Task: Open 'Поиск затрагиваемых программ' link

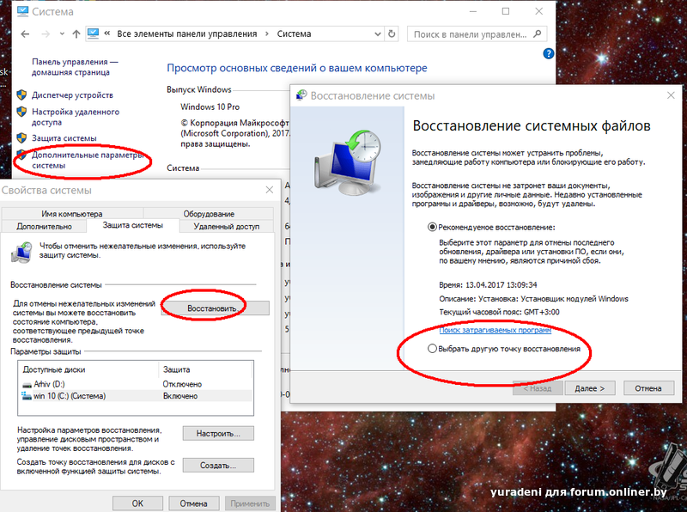Action: point(495,330)
